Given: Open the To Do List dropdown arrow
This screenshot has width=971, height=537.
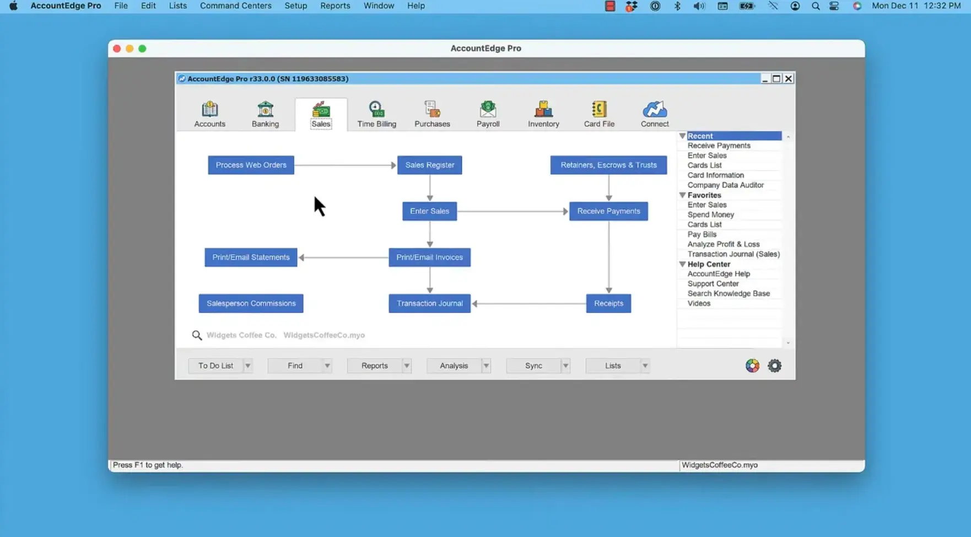Looking at the screenshot, I should point(248,366).
